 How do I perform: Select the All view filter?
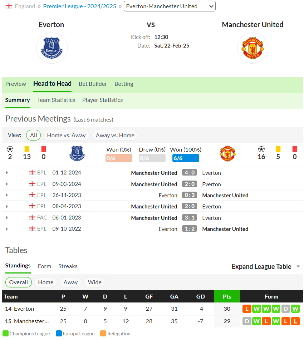click(x=33, y=135)
